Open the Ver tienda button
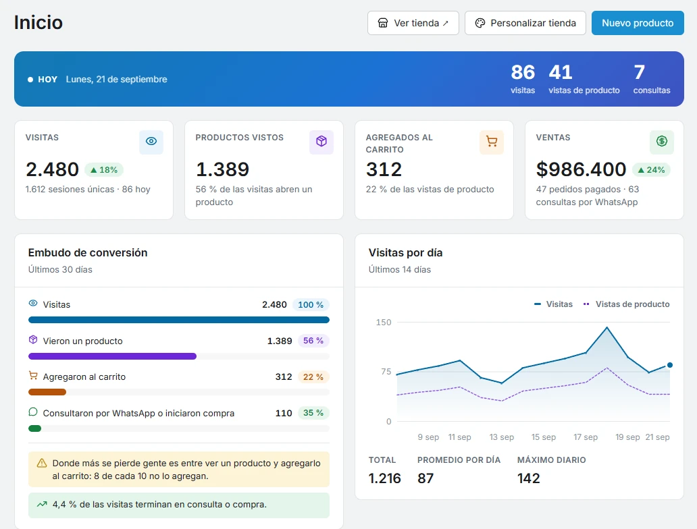This screenshot has width=697, height=529. [x=413, y=23]
